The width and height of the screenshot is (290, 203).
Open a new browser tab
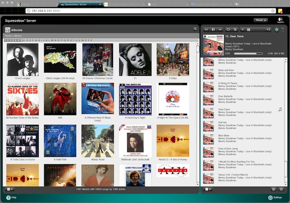tap(237, 4)
